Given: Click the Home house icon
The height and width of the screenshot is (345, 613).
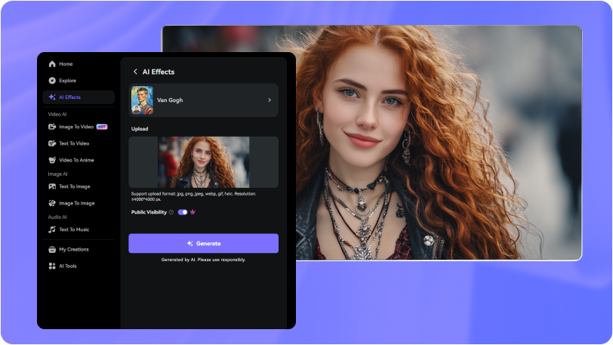Looking at the screenshot, I should [52, 63].
